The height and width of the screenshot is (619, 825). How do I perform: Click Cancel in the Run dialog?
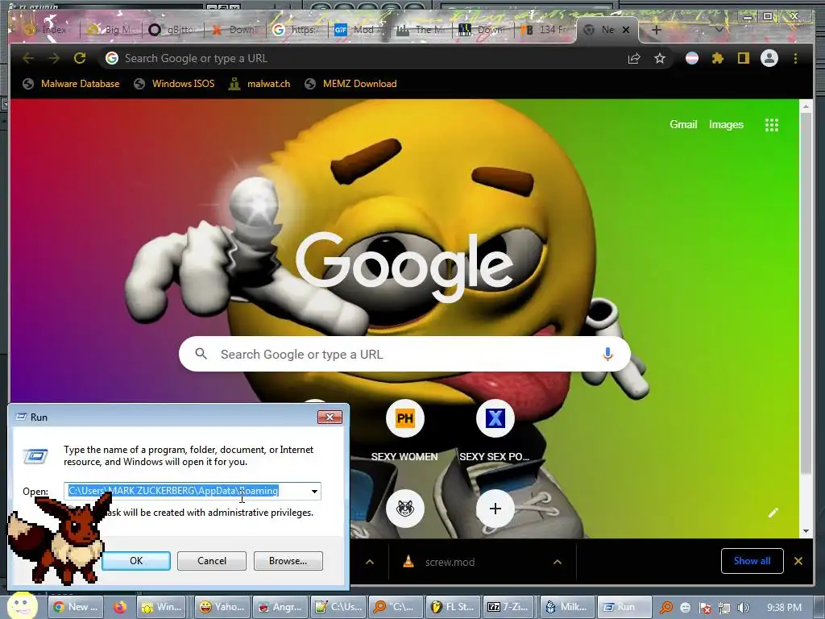point(212,561)
